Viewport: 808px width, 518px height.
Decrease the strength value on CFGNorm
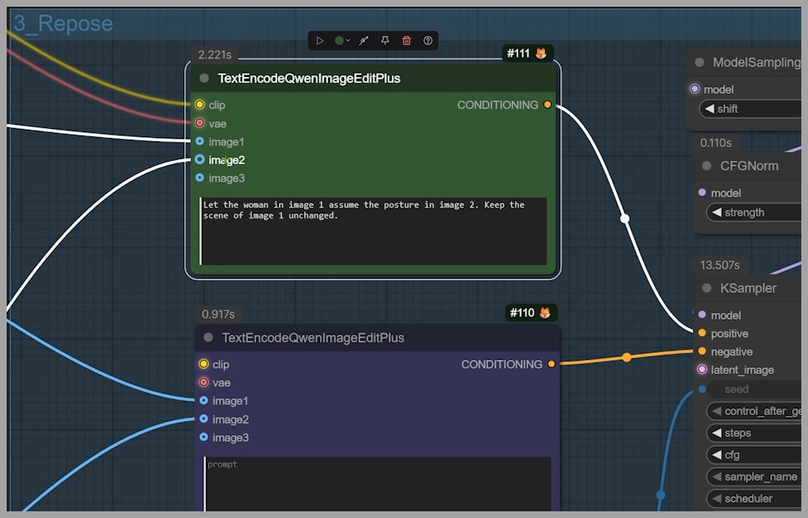(716, 213)
